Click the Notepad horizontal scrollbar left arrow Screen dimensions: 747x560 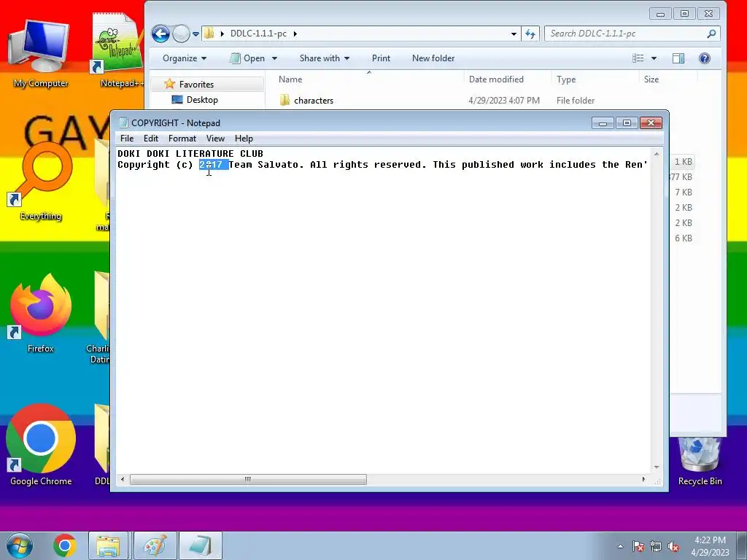point(123,479)
